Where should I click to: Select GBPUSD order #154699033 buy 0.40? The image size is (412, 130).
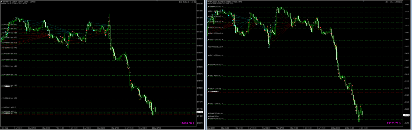[216, 33]
